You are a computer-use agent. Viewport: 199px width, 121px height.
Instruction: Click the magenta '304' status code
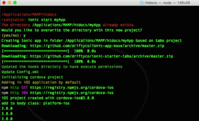click(x=24, y=93)
